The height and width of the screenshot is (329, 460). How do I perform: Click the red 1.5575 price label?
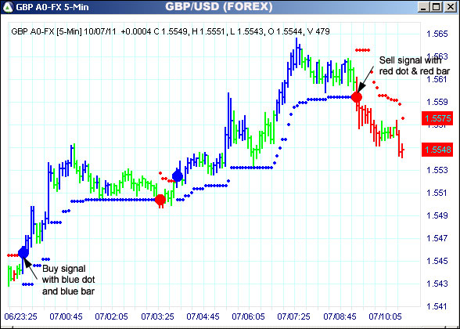(437, 118)
